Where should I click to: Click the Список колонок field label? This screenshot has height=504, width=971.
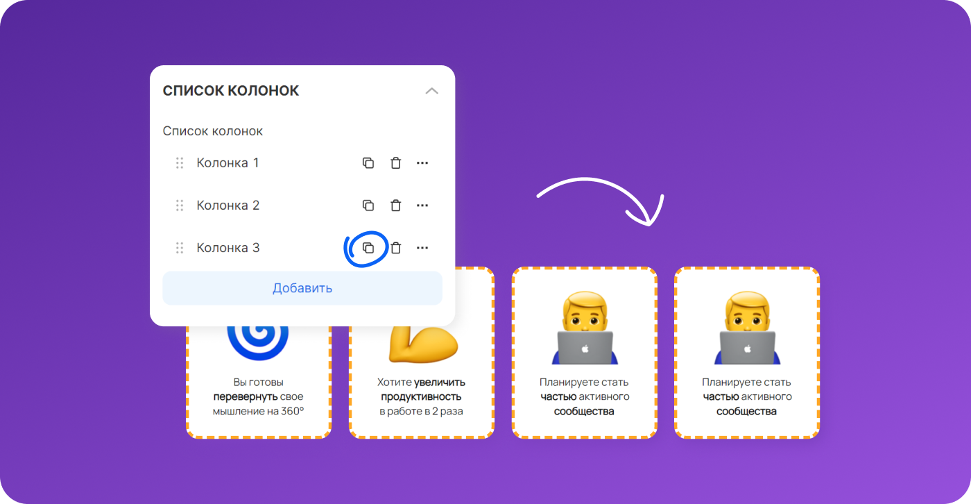click(213, 131)
